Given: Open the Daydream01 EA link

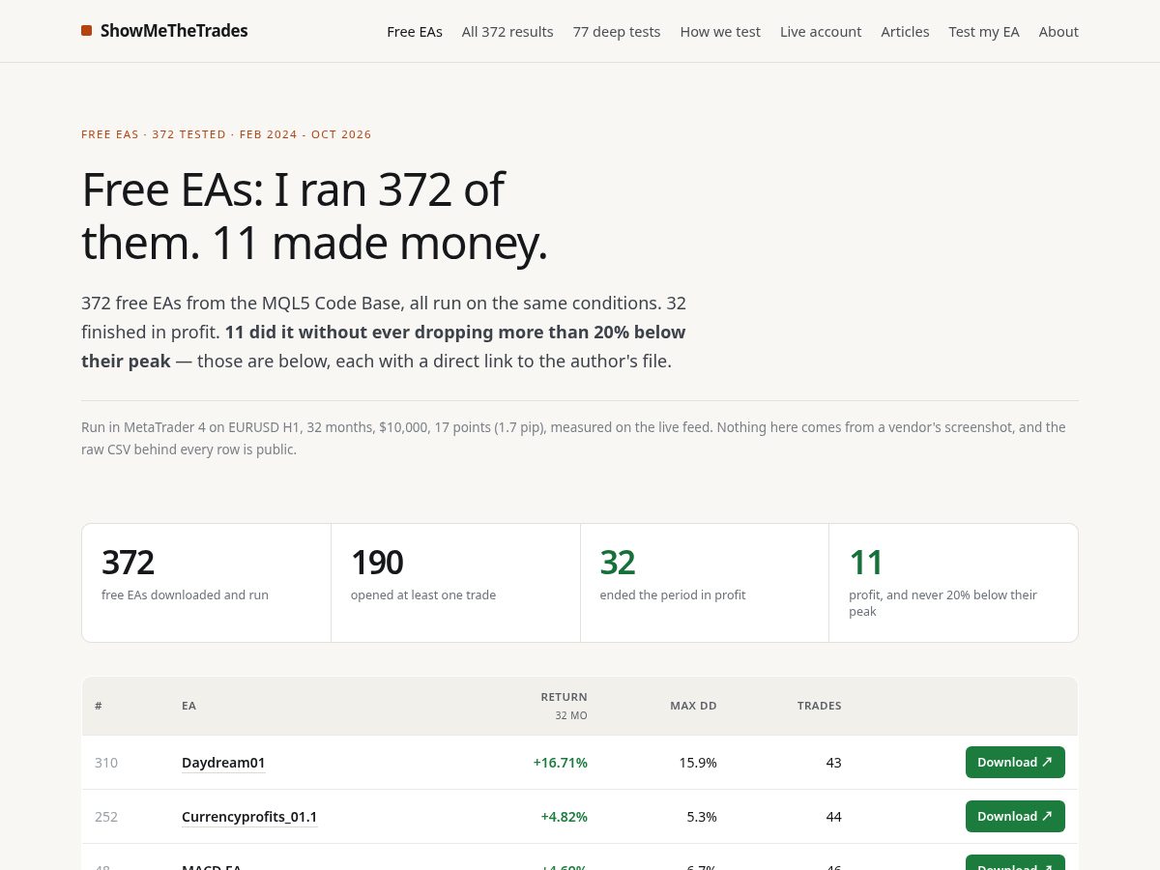Looking at the screenshot, I should tap(223, 763).
